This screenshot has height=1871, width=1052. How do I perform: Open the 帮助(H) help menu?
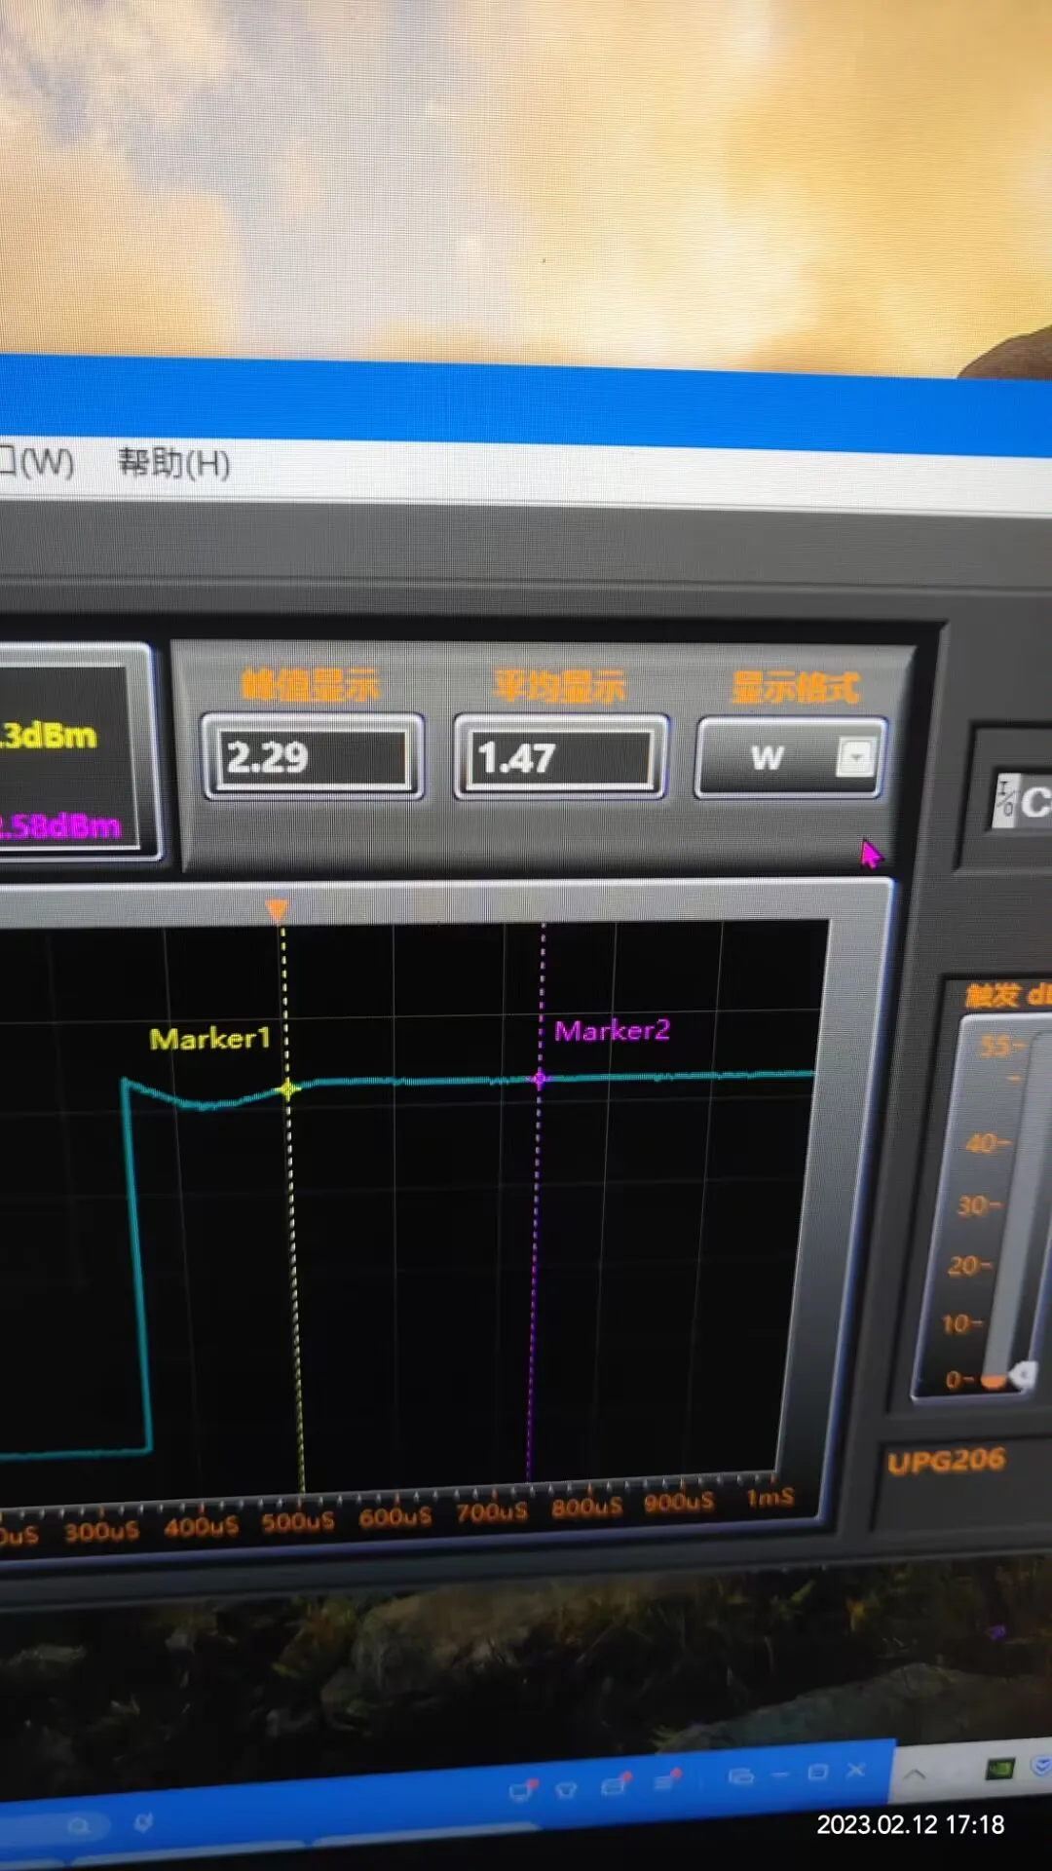(174, 463)
